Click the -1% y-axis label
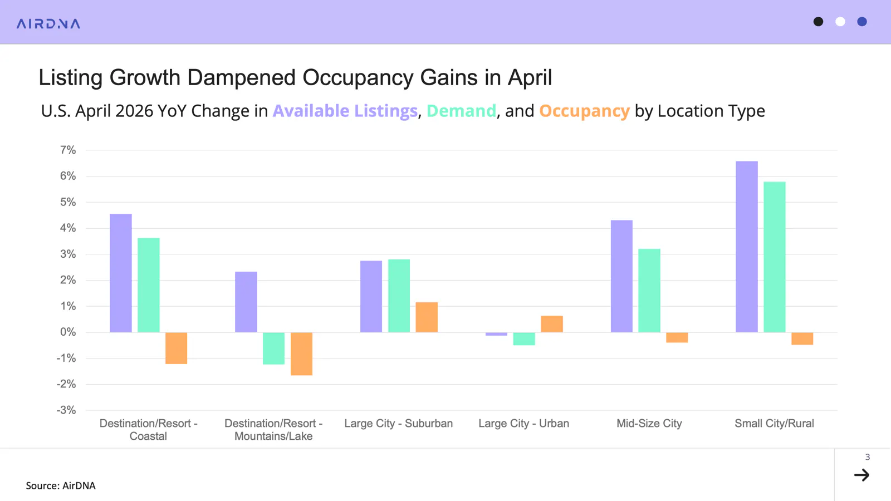891x501 pixels. [66, 358]
